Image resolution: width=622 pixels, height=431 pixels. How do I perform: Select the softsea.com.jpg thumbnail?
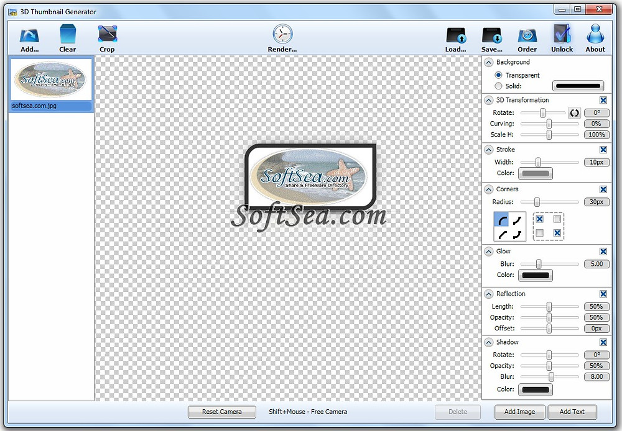(51, 79)
